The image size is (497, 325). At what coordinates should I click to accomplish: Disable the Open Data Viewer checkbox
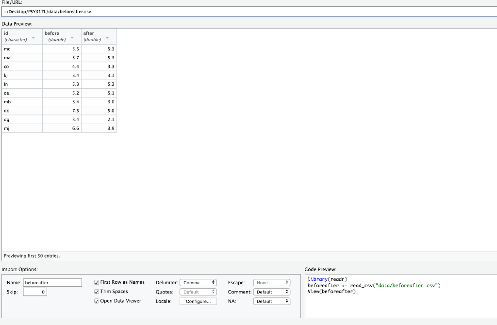tap(97, 301)
